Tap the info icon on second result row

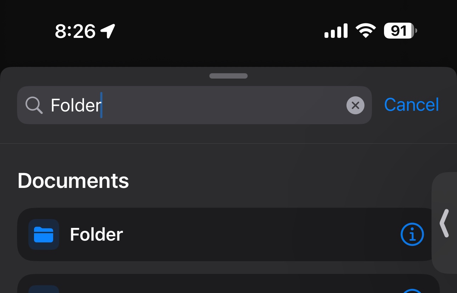[x=412, y=291]
